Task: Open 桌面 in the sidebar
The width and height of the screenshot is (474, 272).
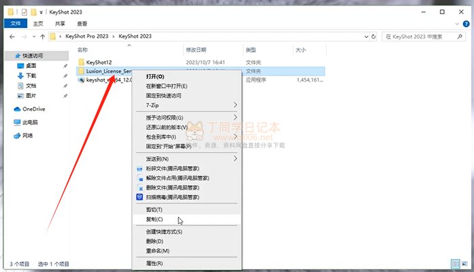Action: coord(31,65)
